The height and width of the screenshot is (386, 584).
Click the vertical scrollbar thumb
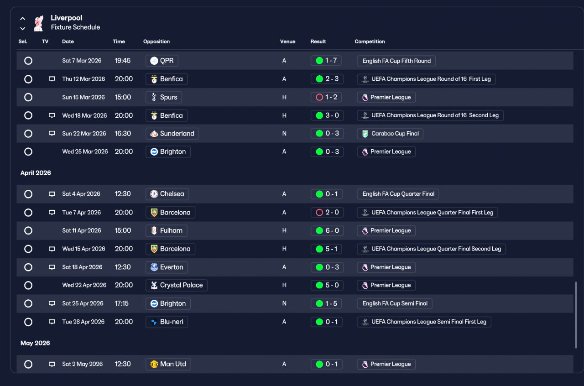[x=576, y=315]
